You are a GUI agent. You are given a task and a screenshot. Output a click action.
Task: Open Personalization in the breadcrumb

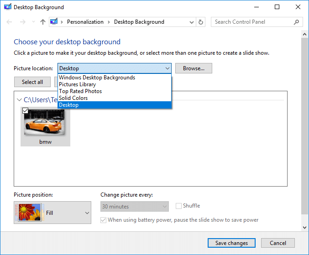coord(85,22)
